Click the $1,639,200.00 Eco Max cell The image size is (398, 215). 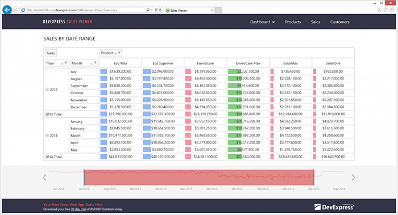tap(121, 71)
